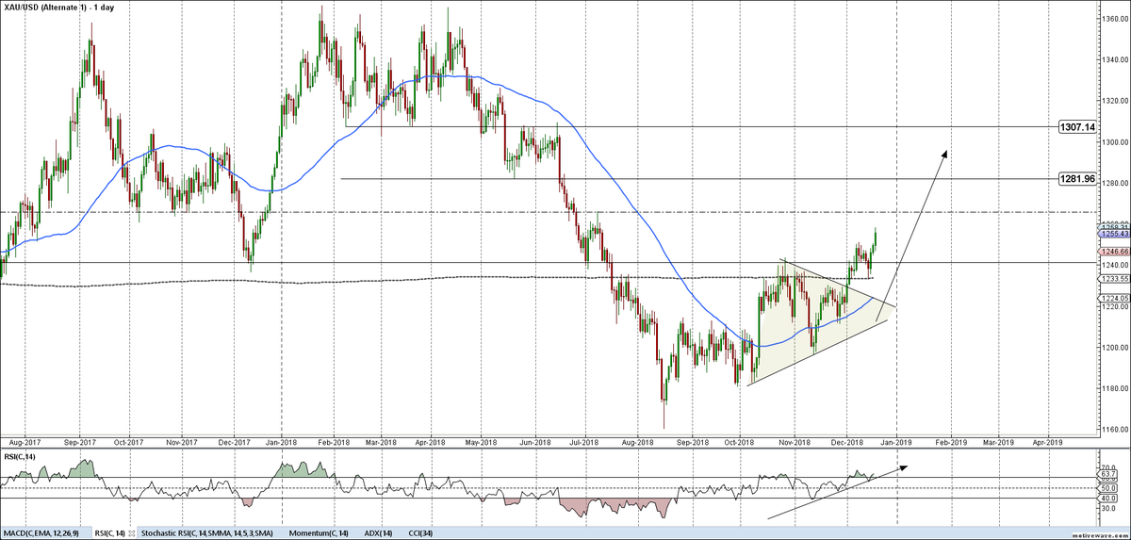
Task: Click the Feb-2018 date axis label
Action: (x=335, y=441)
